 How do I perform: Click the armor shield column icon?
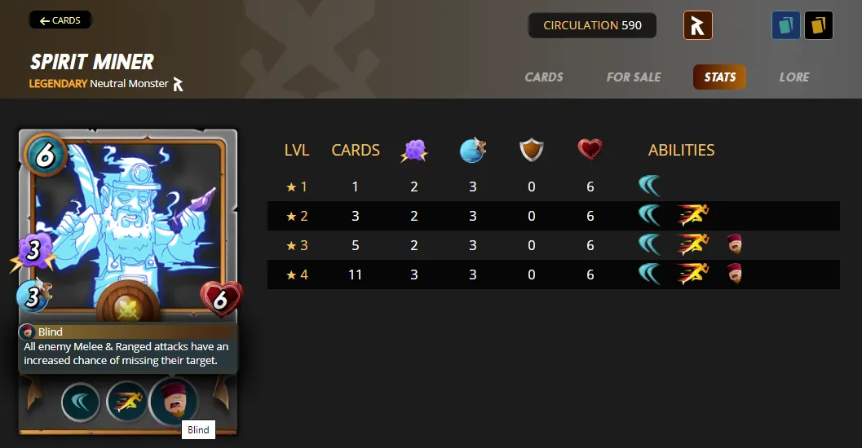tap(532, 150)
